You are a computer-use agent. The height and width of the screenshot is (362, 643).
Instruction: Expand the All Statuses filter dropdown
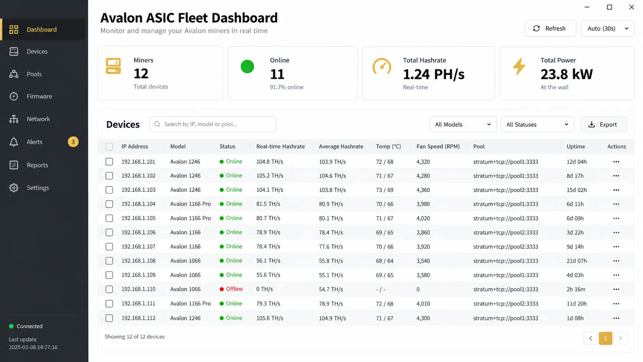click(x=537, y=124)
